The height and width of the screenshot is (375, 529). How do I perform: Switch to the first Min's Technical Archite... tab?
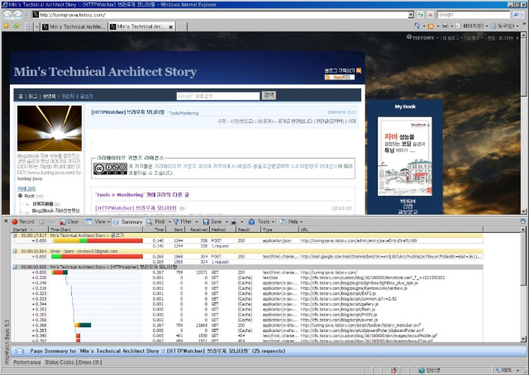coord(74,26)
